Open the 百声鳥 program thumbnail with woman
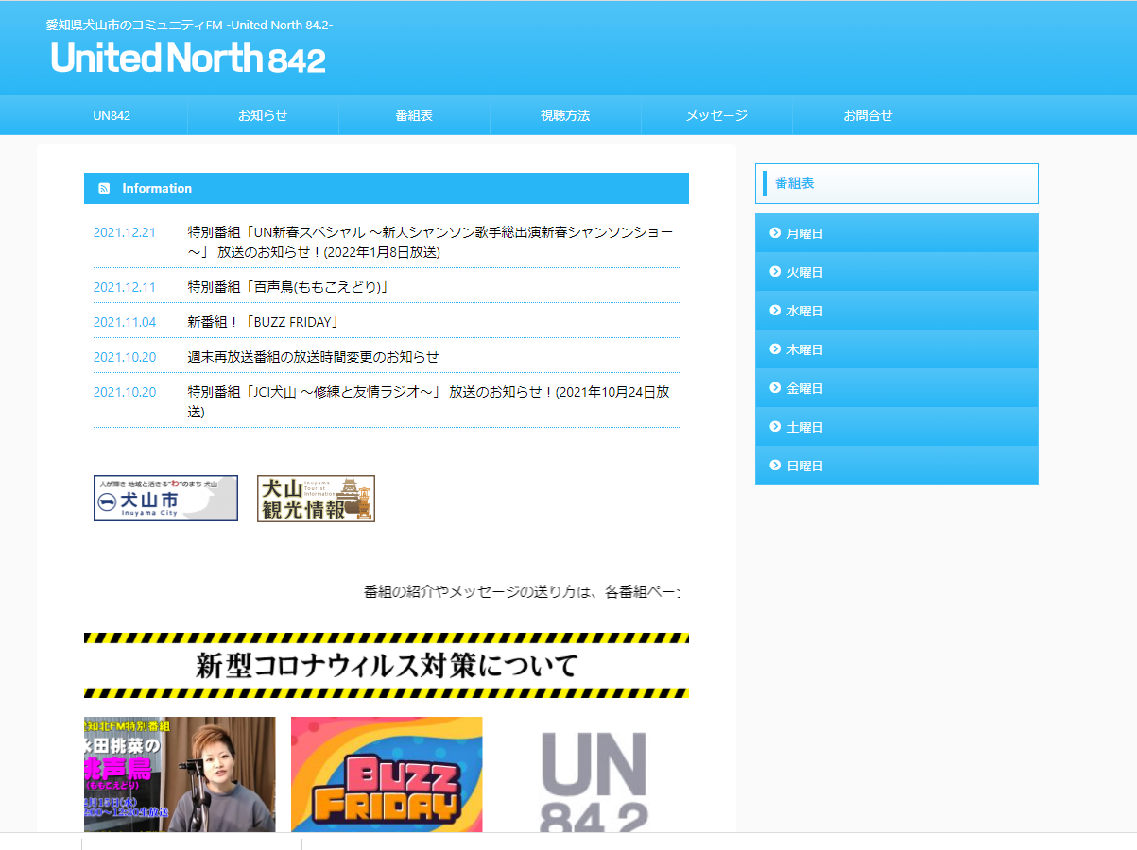The image size is (1137, 850). click(x=180, y=774)
